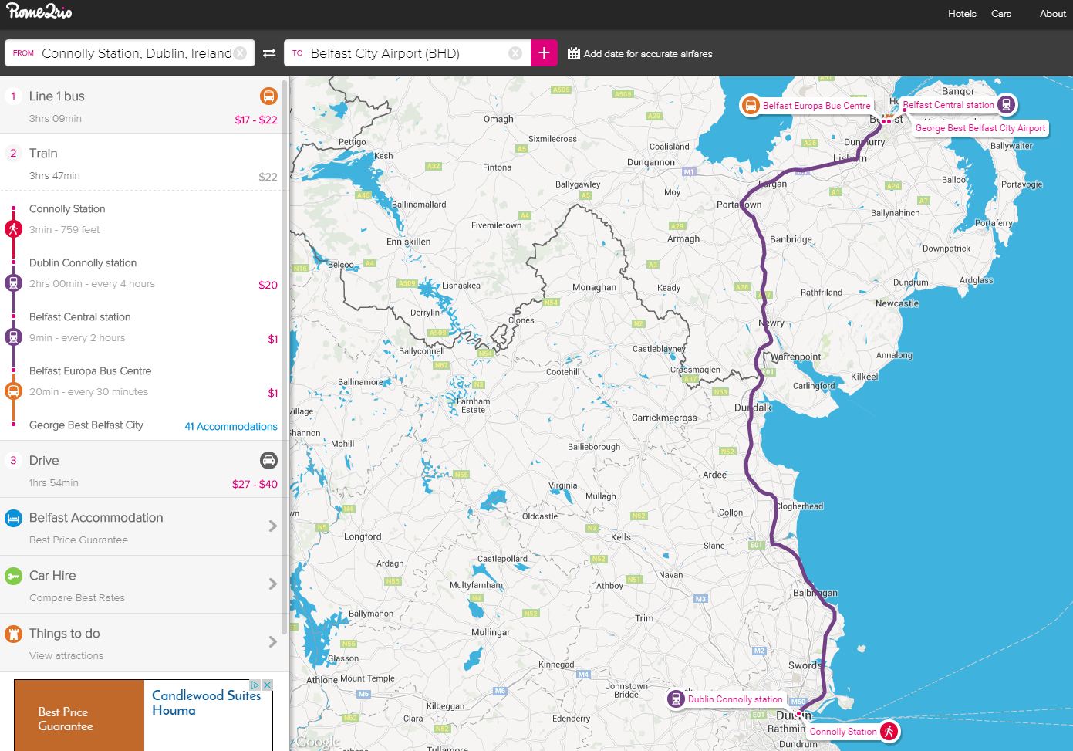The width and height of the screenshot is (1073, 751).
Task: Click the pink plus add destination button
Action: [x=544, y=53]
